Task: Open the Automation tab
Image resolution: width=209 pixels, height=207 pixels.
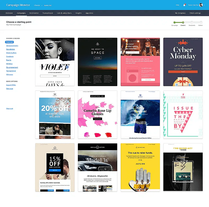Action: point(34,13)
